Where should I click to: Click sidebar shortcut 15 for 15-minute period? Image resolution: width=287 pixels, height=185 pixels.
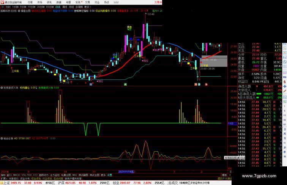coord(285,115)
